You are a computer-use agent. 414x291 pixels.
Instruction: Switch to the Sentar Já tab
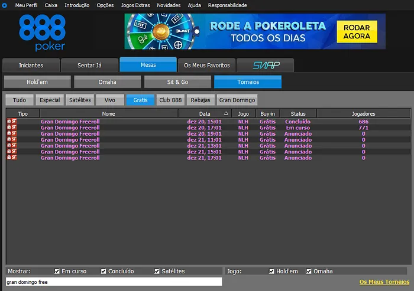point(89,65)
